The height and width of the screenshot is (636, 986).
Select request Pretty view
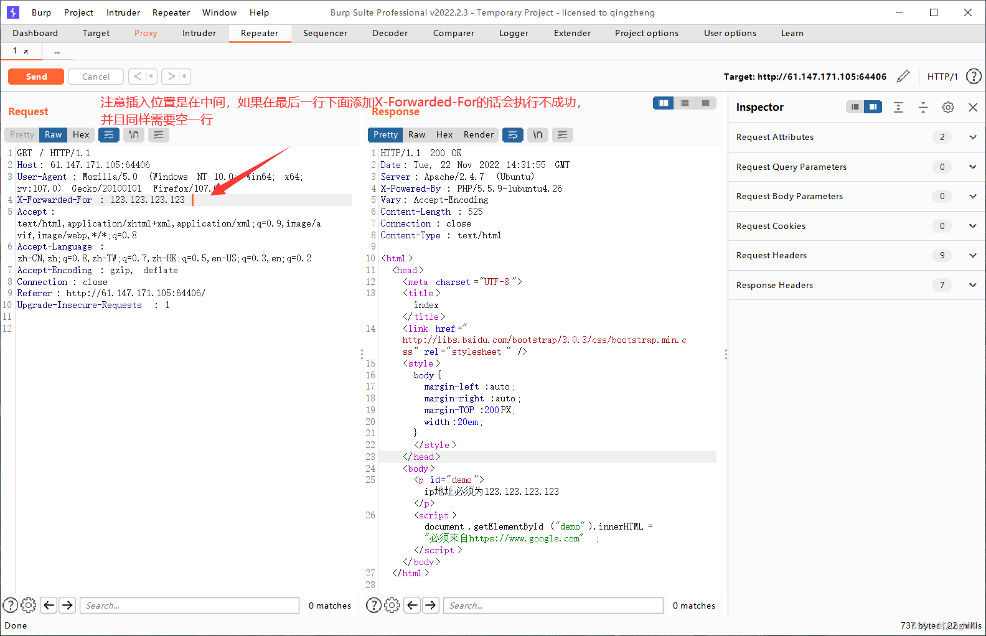[x=22, y=134]
